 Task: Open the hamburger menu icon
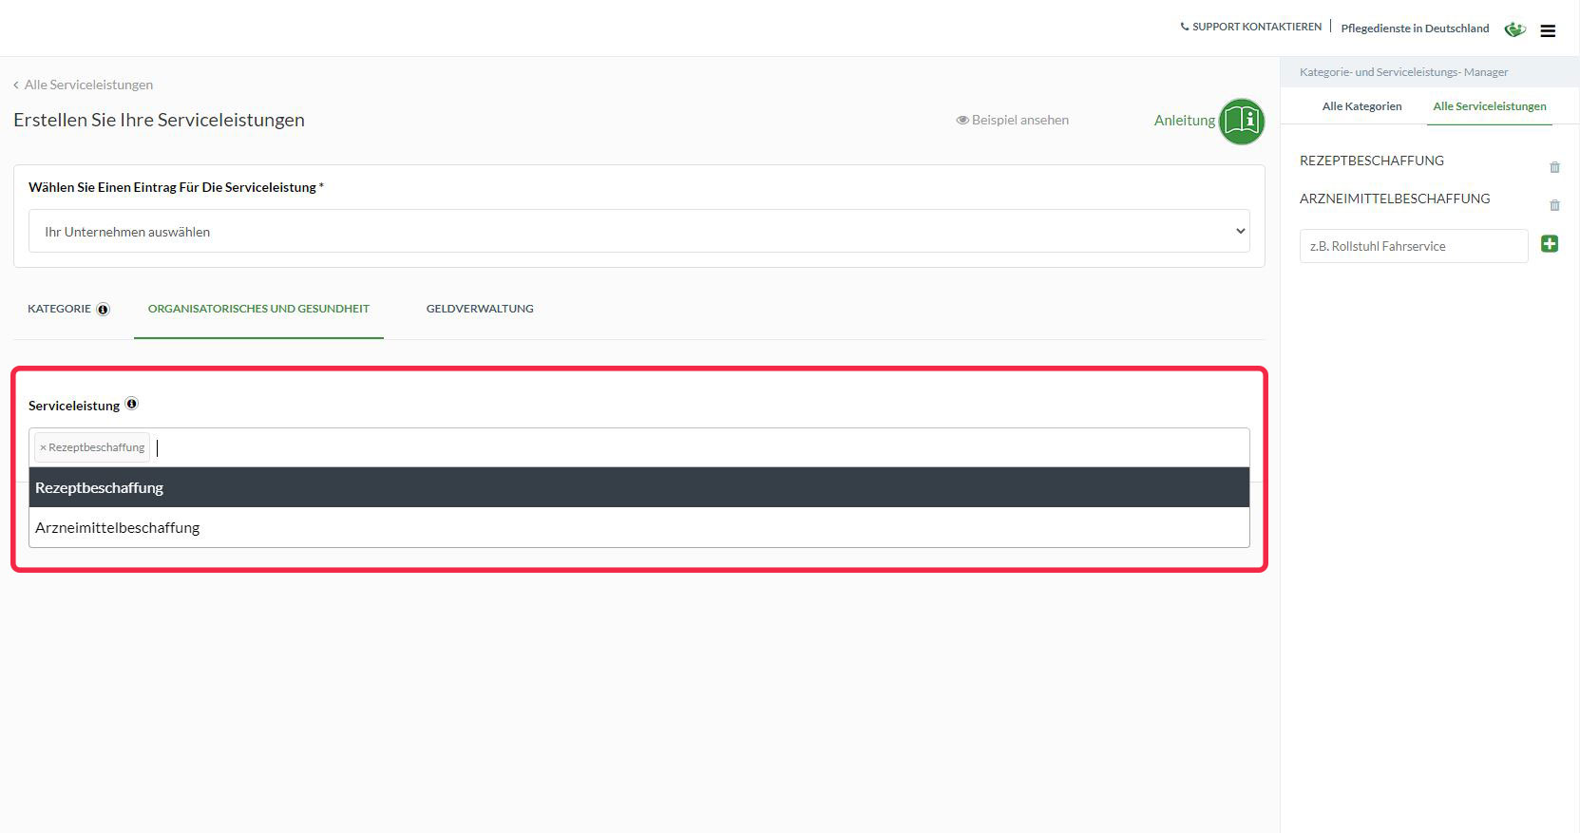1548,30
